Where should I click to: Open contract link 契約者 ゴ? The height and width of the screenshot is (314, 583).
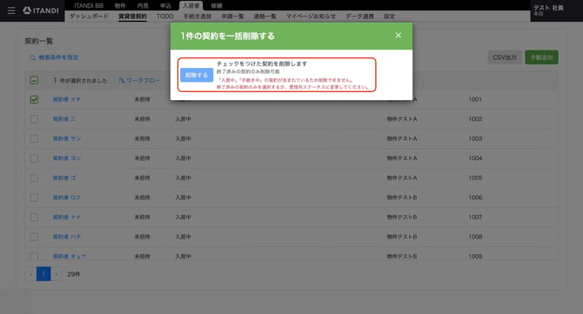pos(64,178)
